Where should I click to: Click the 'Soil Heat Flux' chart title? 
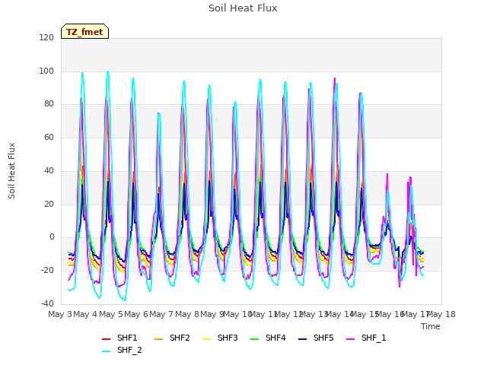click(243, 8)
